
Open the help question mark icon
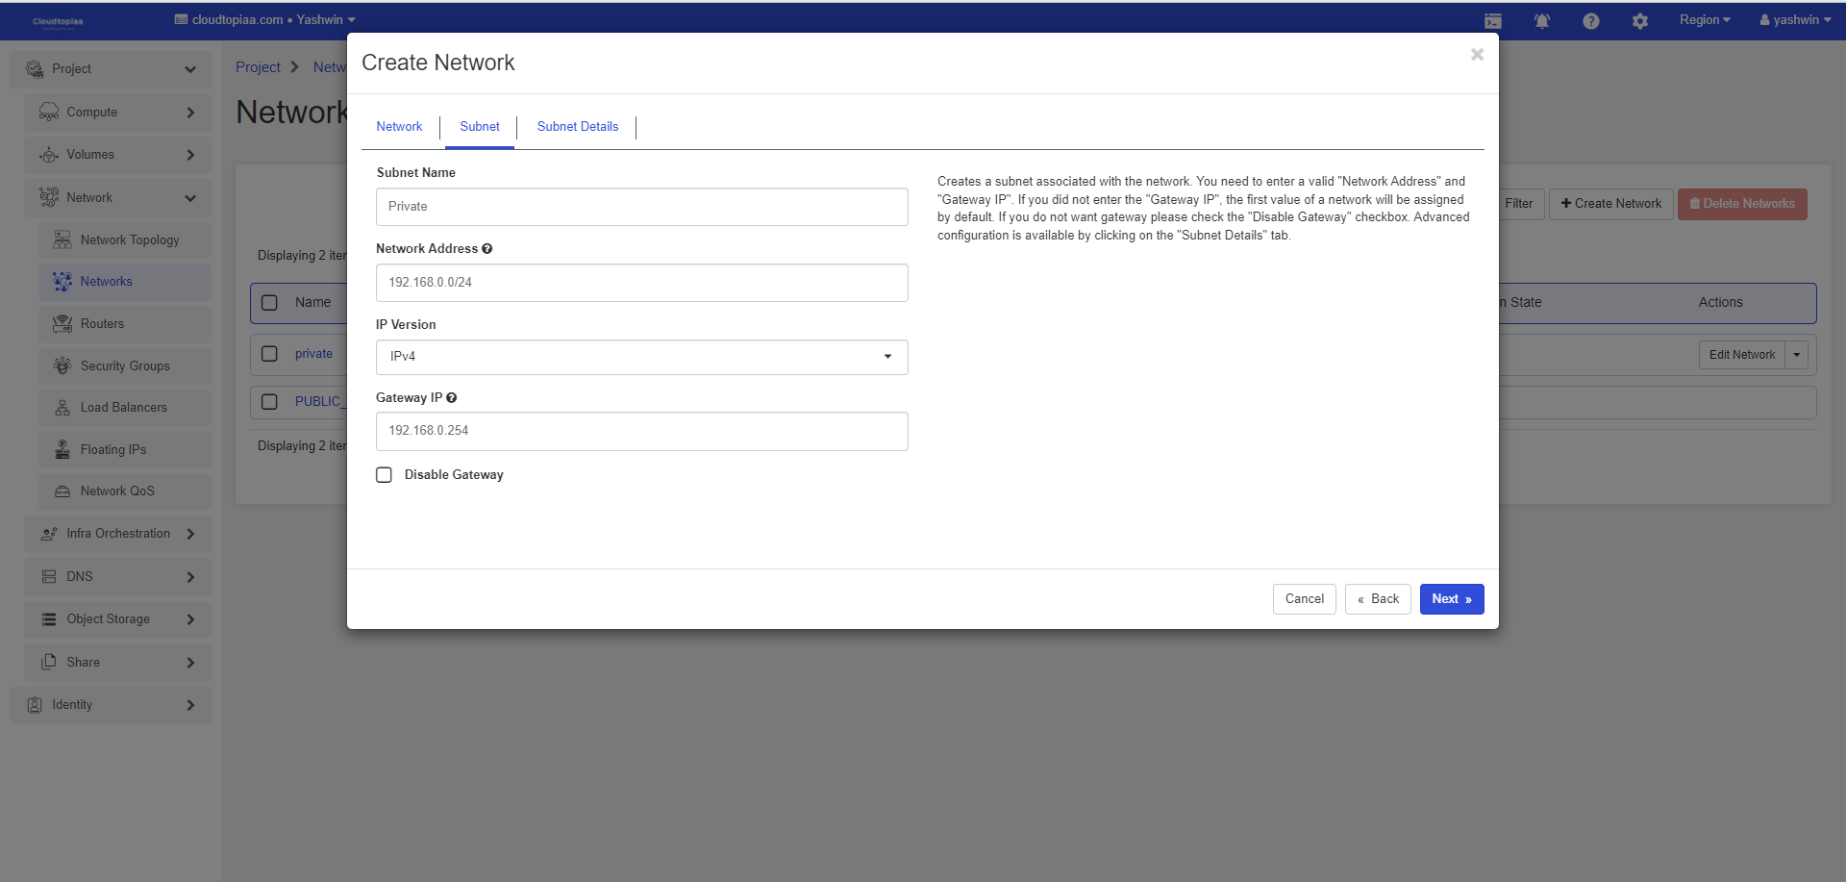point(1590,21)
